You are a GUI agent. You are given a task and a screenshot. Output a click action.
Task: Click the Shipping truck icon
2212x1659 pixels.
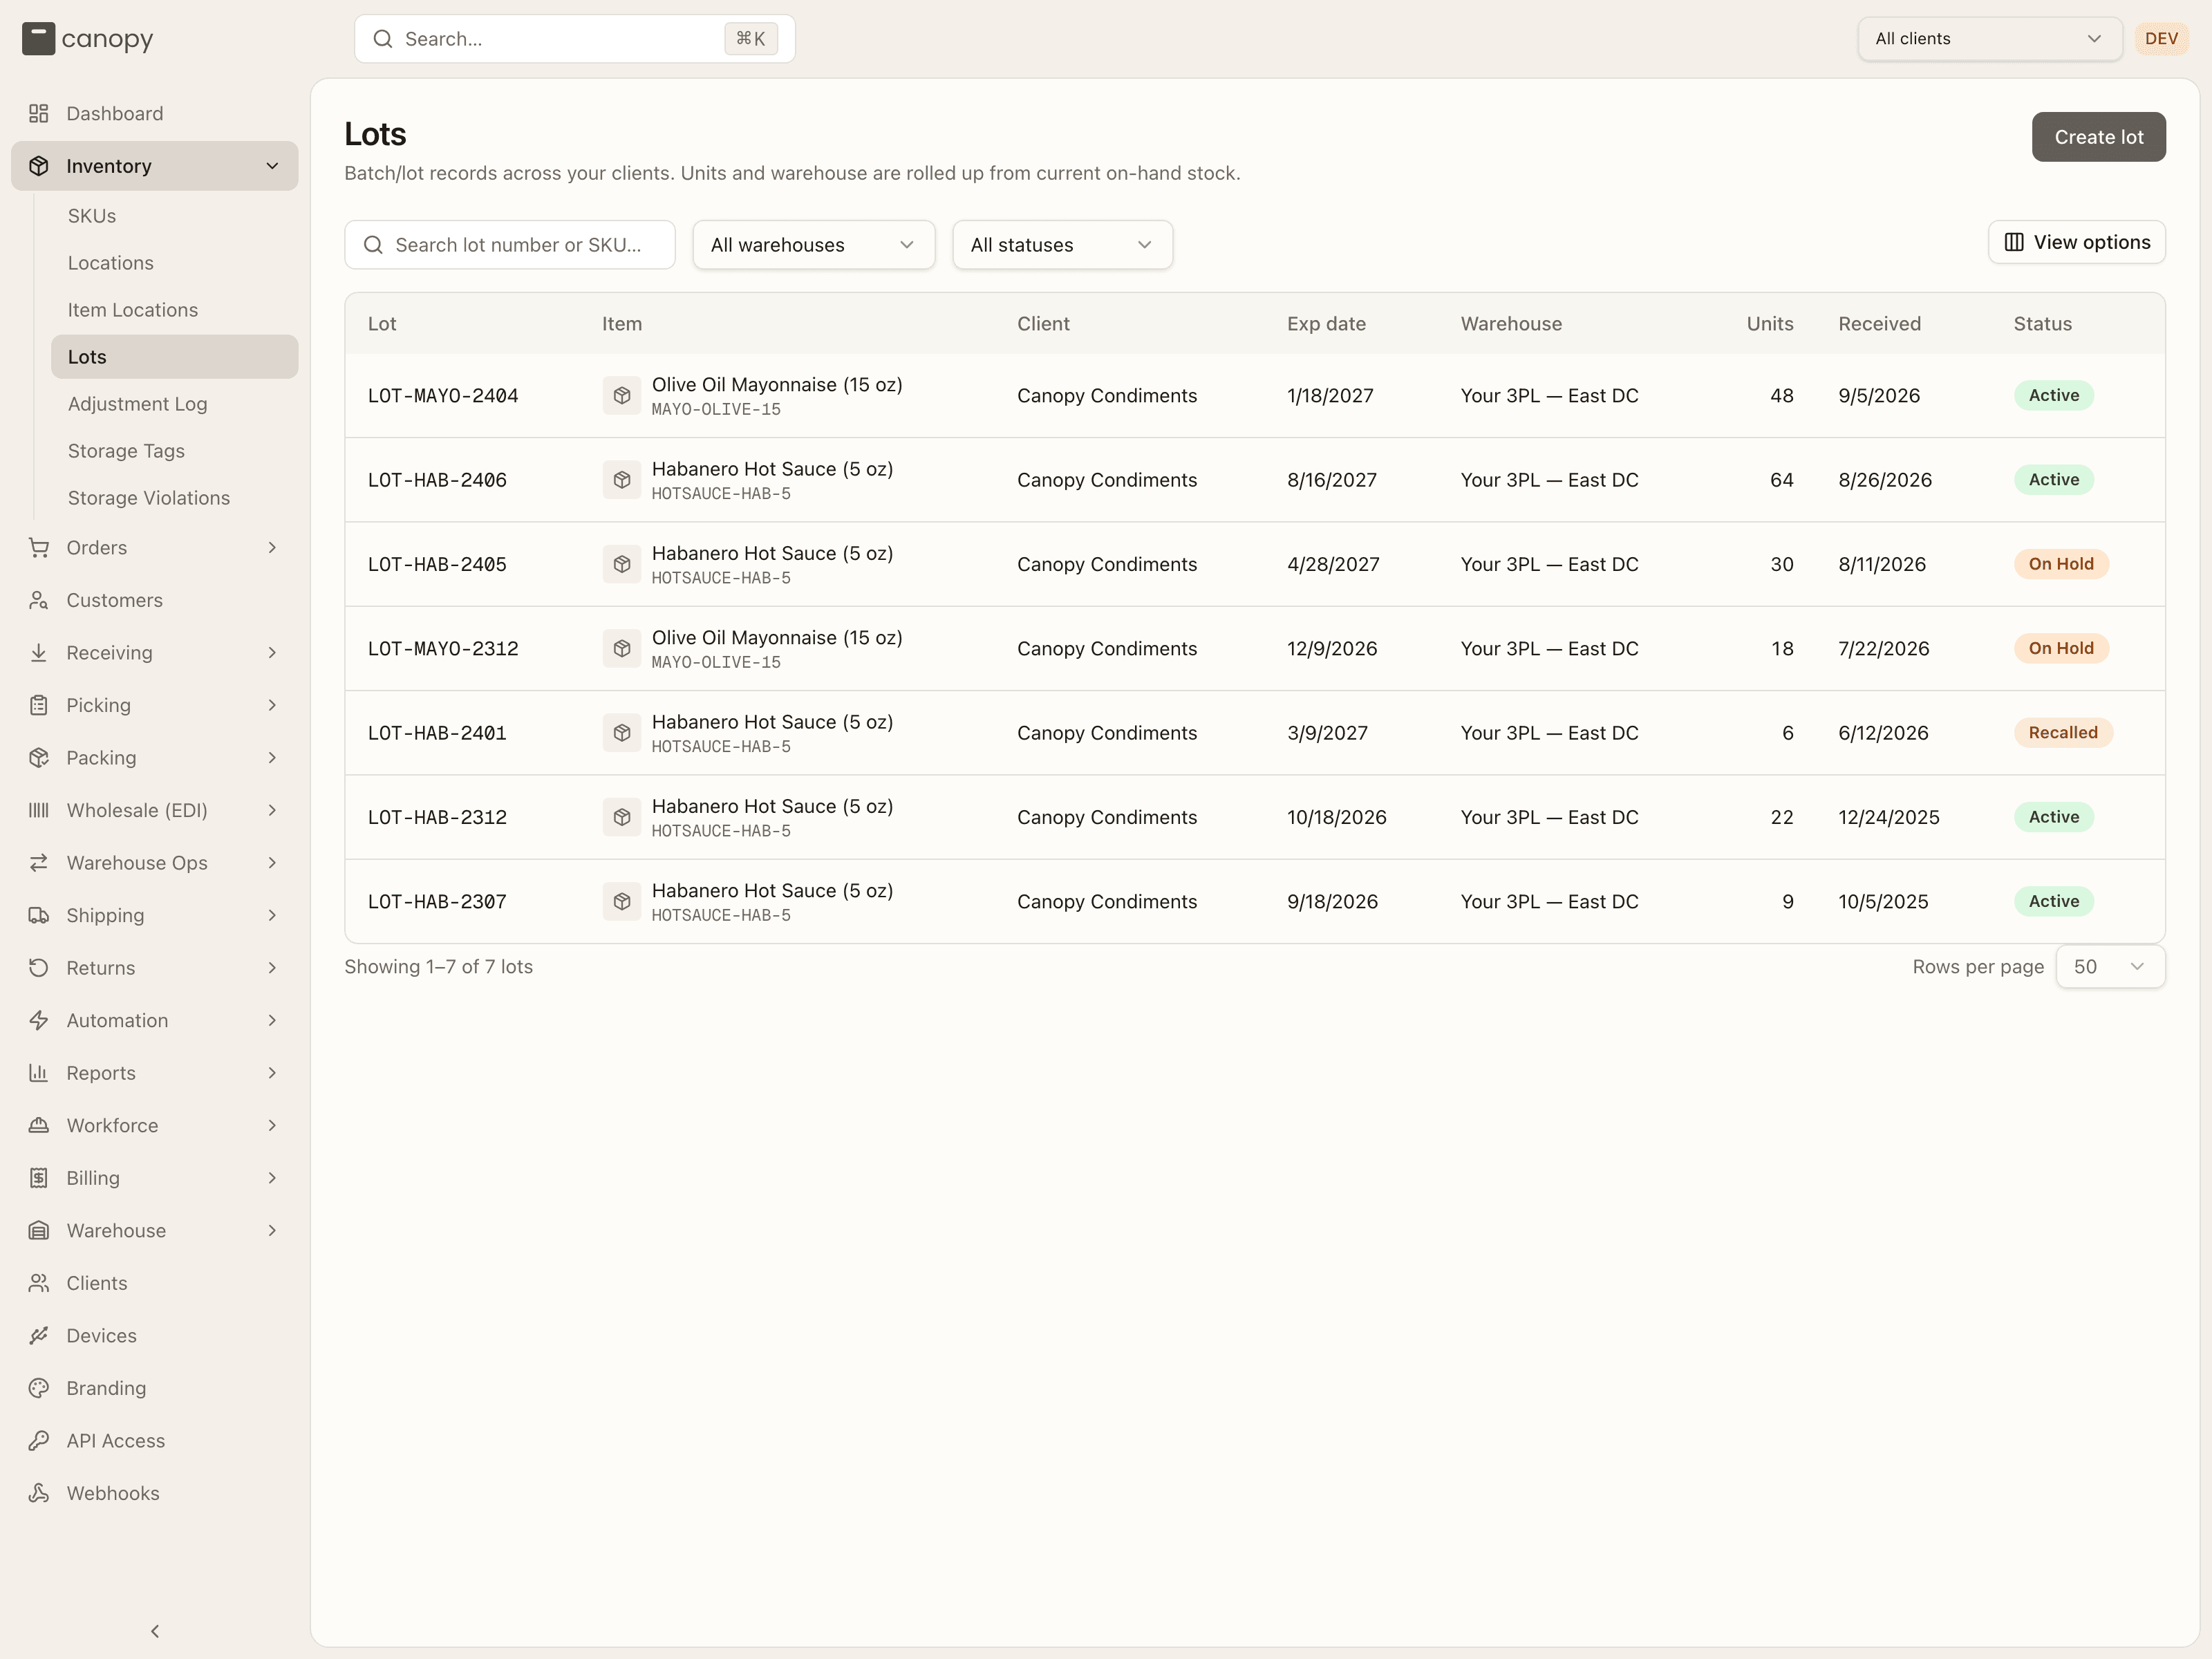pyautogui.click(x=39, y=915)
